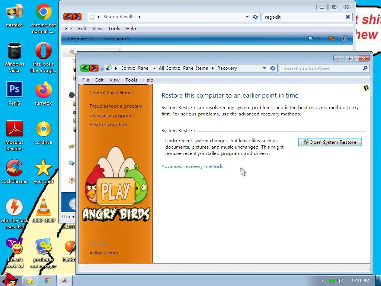Open Action Center link

point(104,253)
